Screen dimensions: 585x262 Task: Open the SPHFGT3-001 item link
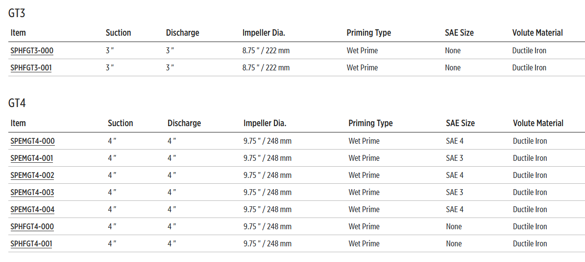(31, 68)
